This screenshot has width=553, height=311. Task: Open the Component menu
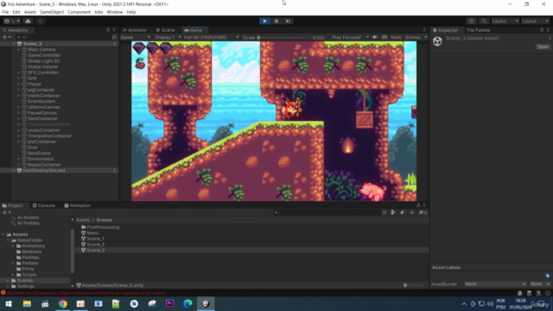(x=79, y=12)
